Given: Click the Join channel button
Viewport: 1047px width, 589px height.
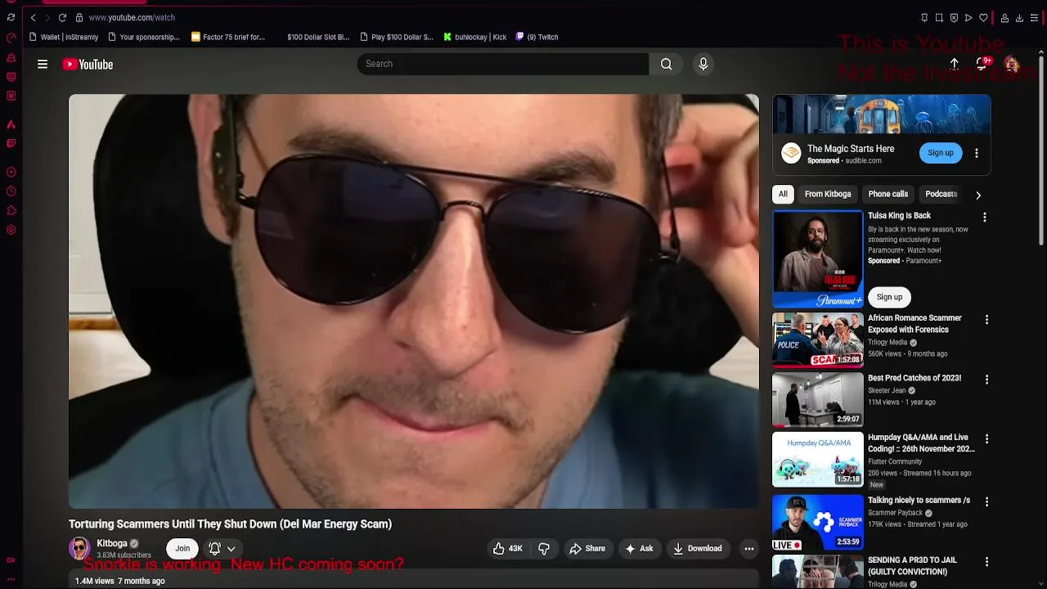Looking at the screenshot, I should 182,549.
